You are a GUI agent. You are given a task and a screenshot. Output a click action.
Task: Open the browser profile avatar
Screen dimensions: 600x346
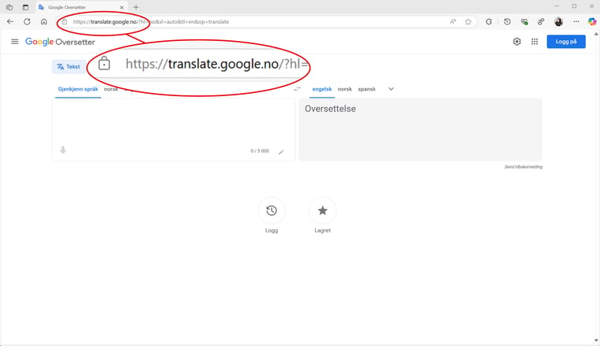pyautogui.click(x=558, y=22)
